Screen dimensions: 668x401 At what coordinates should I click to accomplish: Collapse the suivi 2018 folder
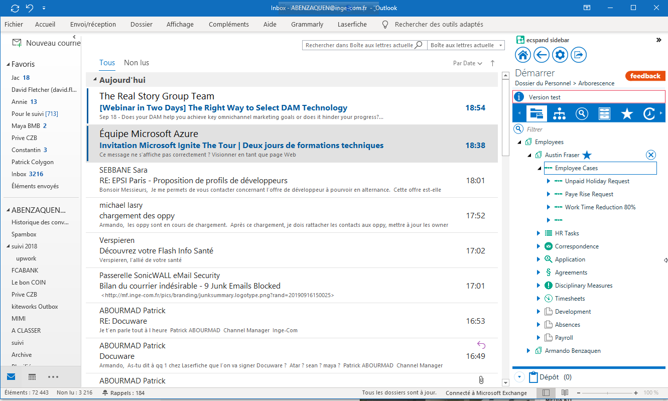click(x=8, y=246)
